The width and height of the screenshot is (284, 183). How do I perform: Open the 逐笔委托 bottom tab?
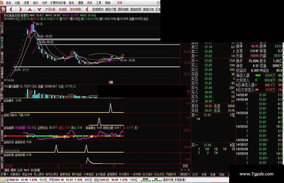point(112,174)
